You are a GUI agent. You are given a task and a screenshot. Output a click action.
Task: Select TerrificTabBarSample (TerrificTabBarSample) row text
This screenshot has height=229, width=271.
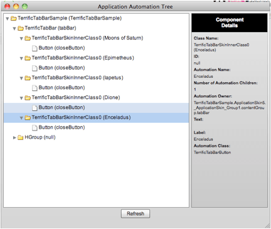70,18
